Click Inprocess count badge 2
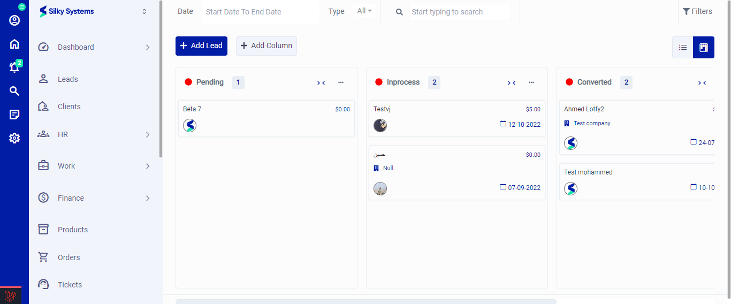731x304 pixels. point(434,82)
